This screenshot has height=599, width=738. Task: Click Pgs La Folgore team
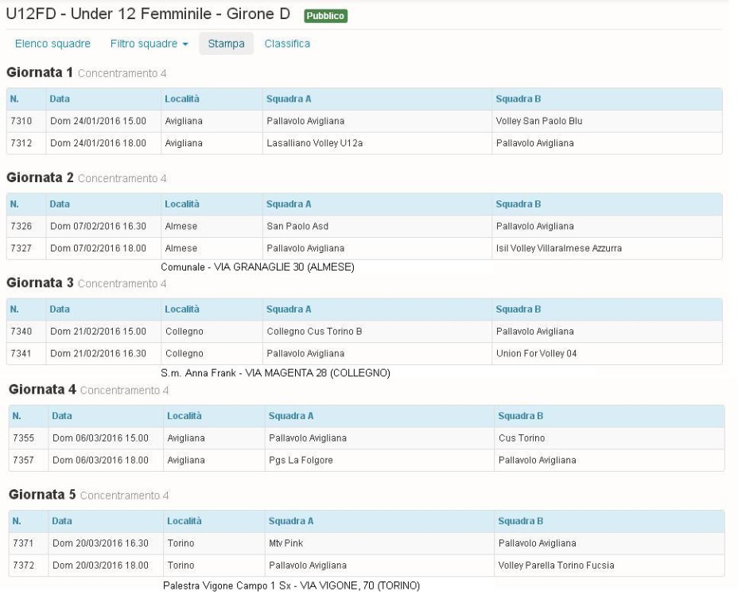(x=301, y=461)
